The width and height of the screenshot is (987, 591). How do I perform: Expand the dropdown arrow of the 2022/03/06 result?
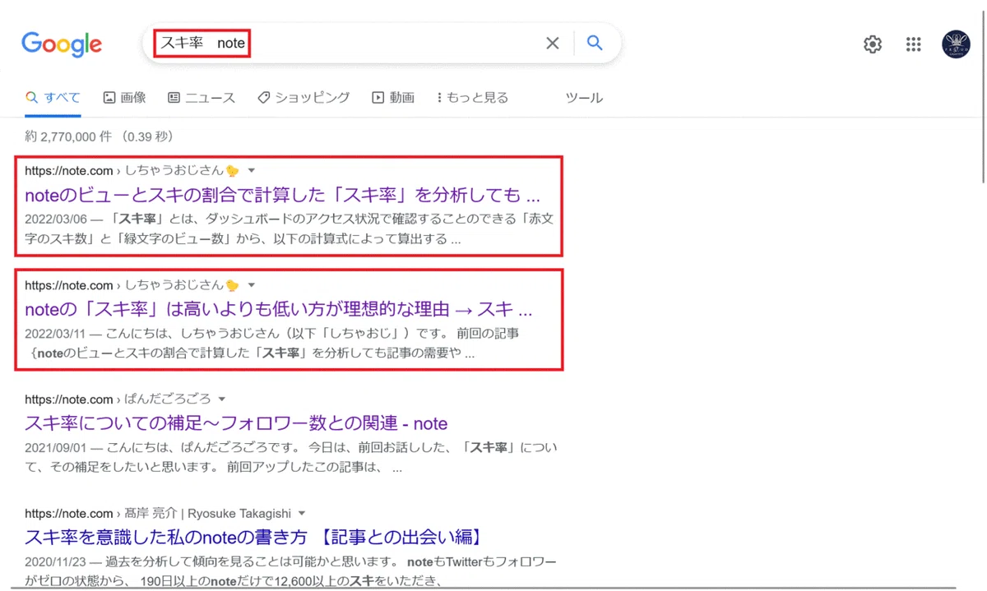point(252,171)
